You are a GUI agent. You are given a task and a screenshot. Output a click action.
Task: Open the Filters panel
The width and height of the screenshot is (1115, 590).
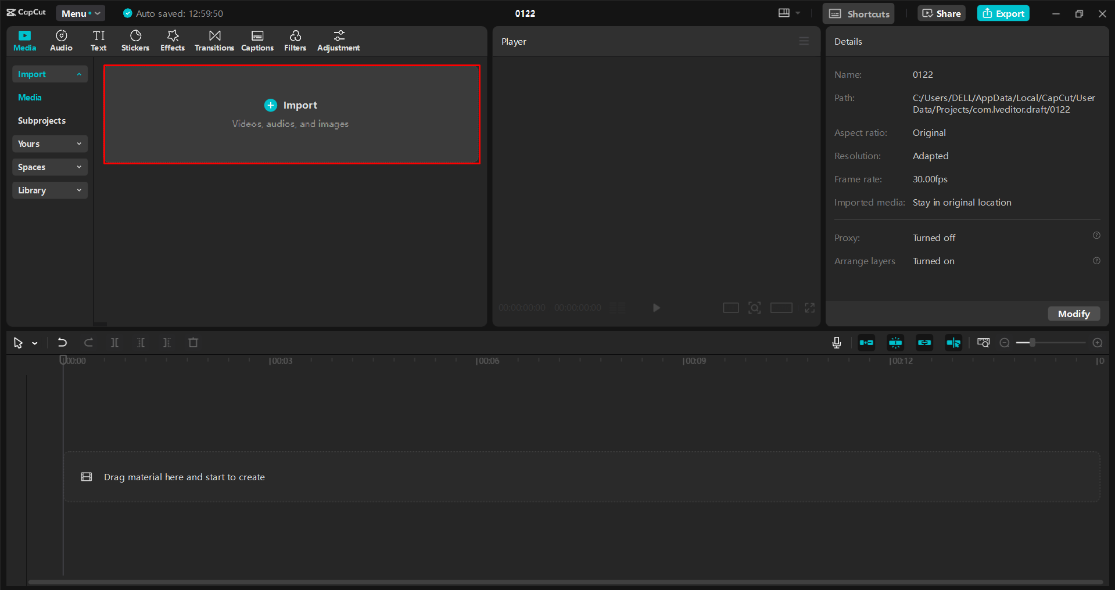(x=295, y=40)
